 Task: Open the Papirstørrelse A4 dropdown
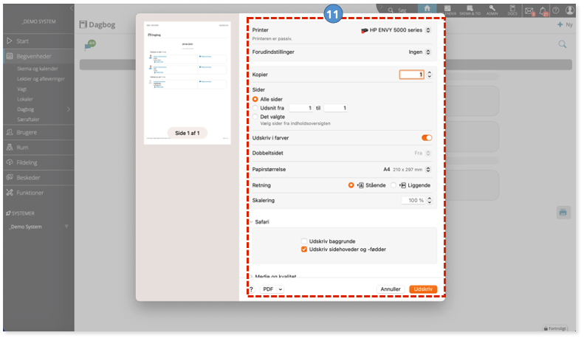click(x=407, y=169)
